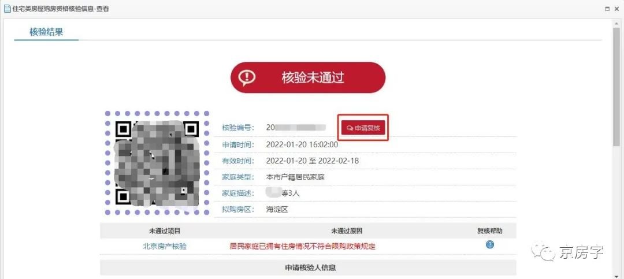Image resolution: width=624 pixels, height=279 pixels.
Task: Click the 核验未通过 red banner text
Action: pyautogui.click(x=313, y=77)
